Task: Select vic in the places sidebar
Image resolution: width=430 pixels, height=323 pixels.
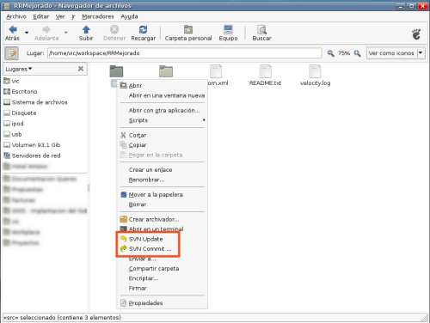Action: (11, 81)
